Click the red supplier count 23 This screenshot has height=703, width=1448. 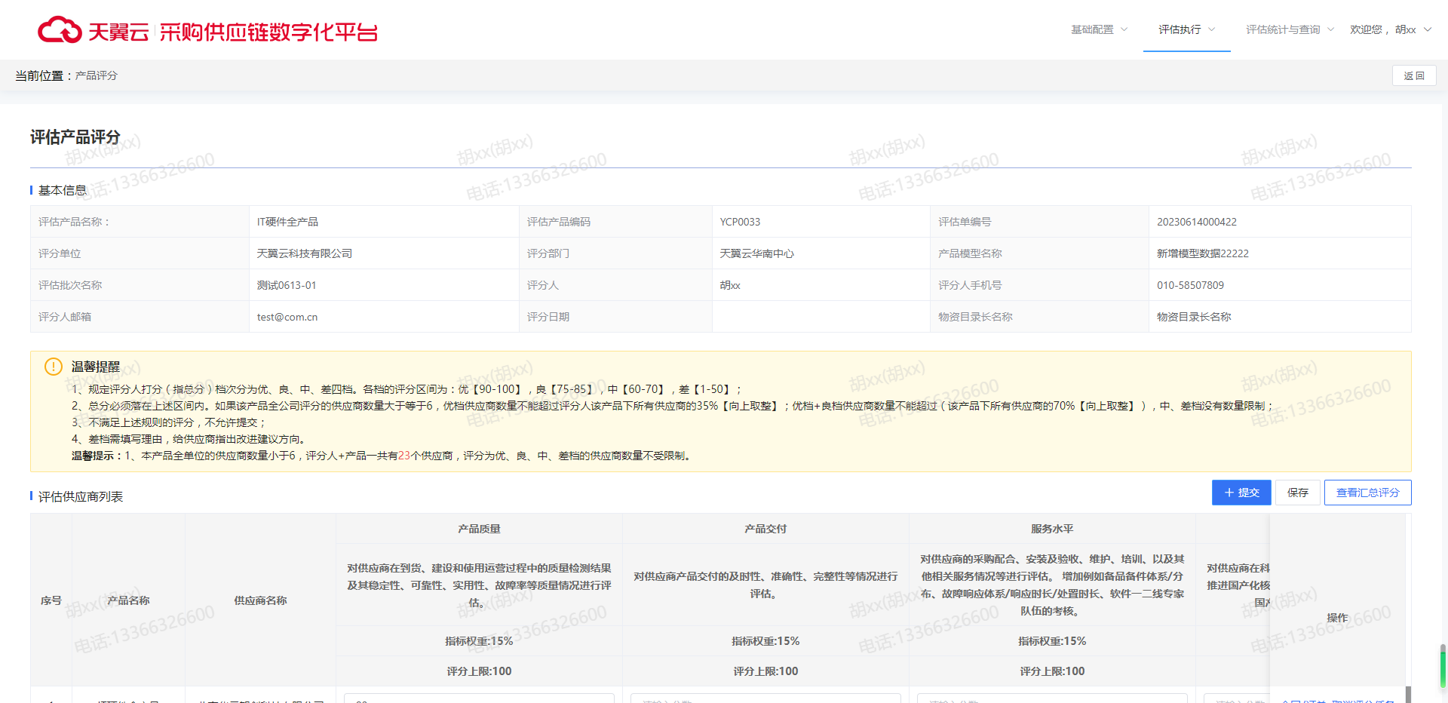404,456
